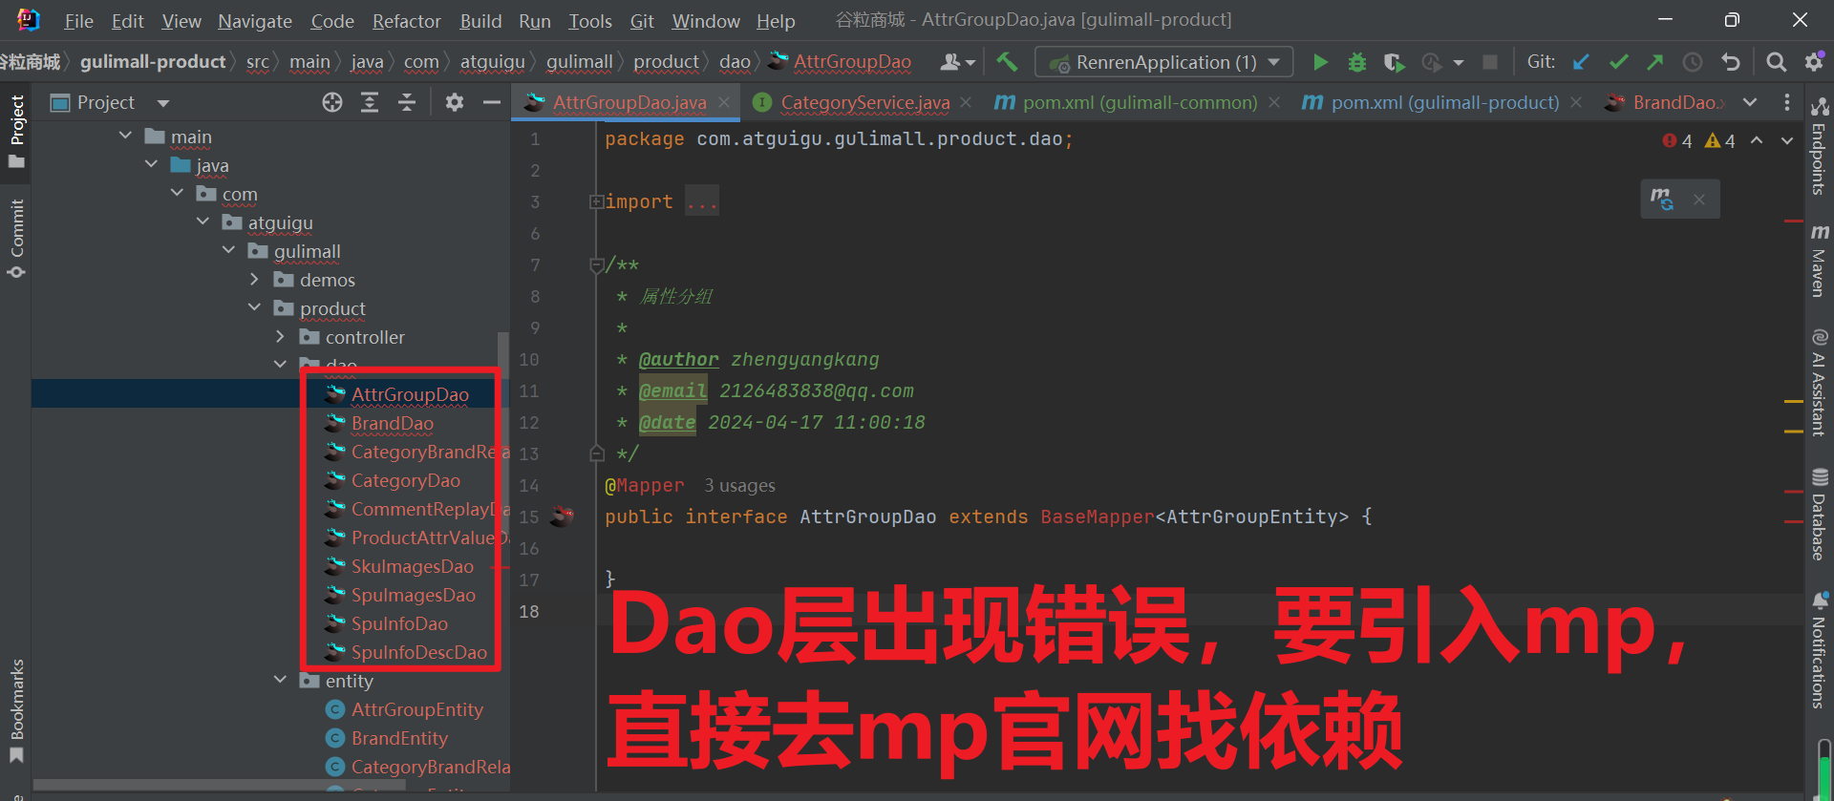The image size is (1834, 801).
Task: Expand the demos package
Action: point(254,280)
